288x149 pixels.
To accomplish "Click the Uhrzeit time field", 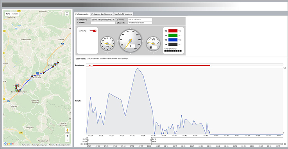I will click(140, 23).
